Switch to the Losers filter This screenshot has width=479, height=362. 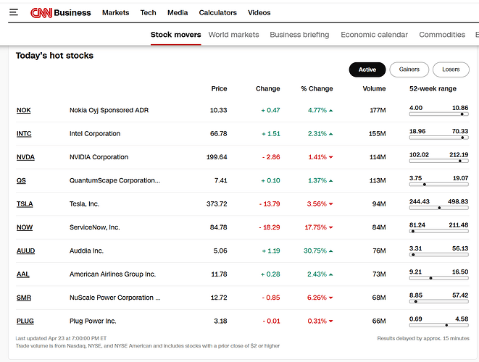pyautogui.click(x=451, y=70)
